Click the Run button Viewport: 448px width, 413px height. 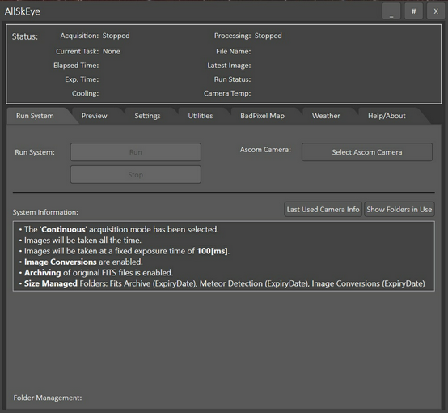coord(136,152)
